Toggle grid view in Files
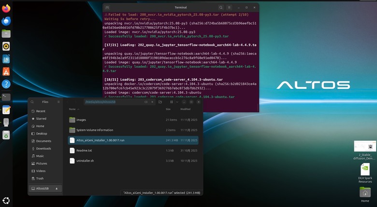The height and width of the screenshot is (207, 377). click(172, 102)
